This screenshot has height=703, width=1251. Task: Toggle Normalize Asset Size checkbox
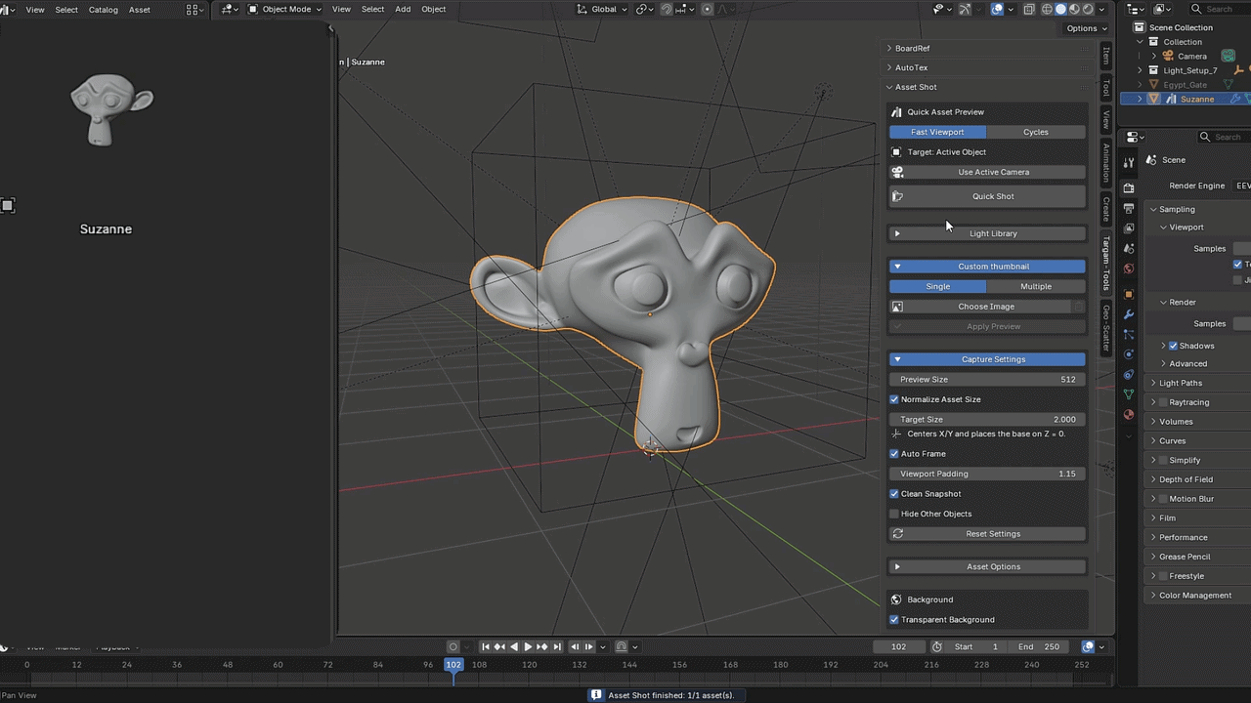[x=894, y=399]
